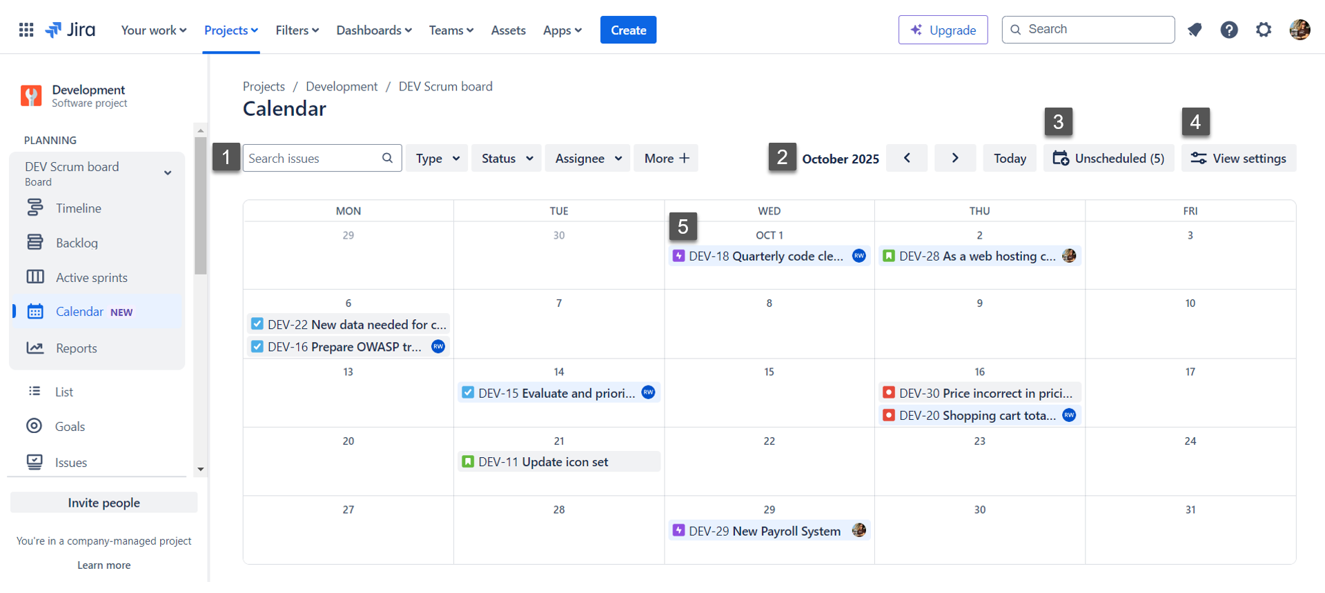Image resolution: width=1325 pixels, height=593 pixels.
Task: Open the app switcher grid icon
Action: coord(26,30)
